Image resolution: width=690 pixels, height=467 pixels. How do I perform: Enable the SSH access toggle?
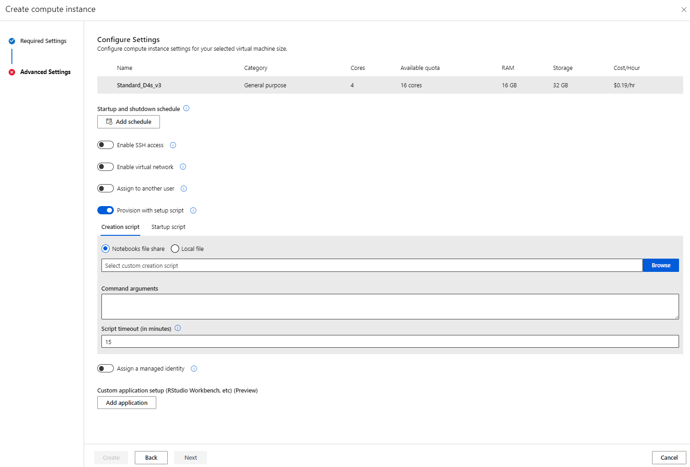point(106,145)
